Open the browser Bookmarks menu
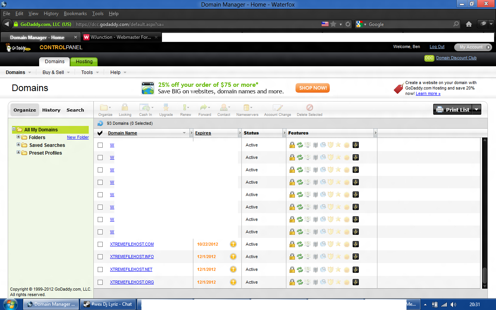This screenshot has width=496, height=310. pos(75,14)
